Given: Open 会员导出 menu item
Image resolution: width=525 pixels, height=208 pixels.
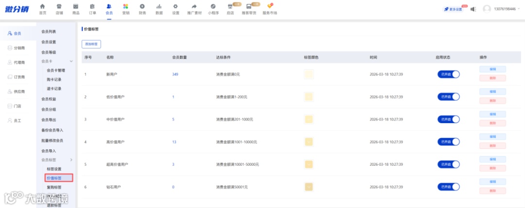Looking at the screenshot, I should 49,120.
